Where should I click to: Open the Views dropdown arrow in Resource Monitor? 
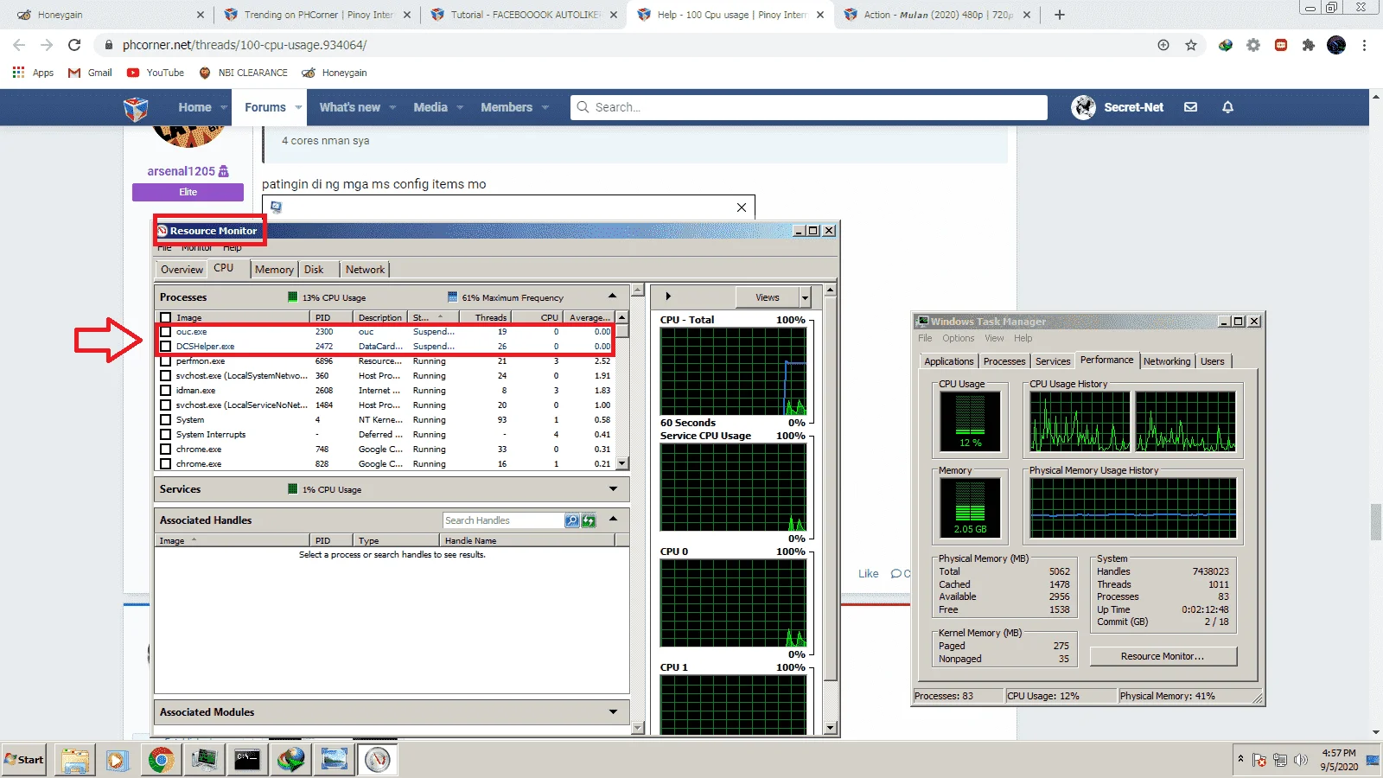click(805, 297)
